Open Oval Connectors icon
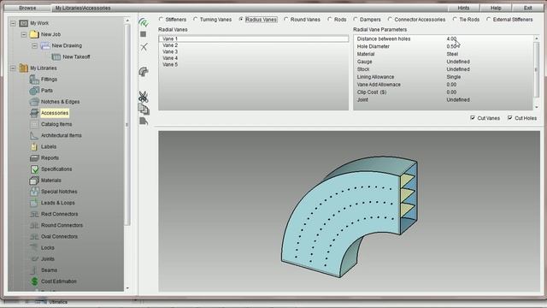This screenshot has height=308, width=547. coord(34,236)
